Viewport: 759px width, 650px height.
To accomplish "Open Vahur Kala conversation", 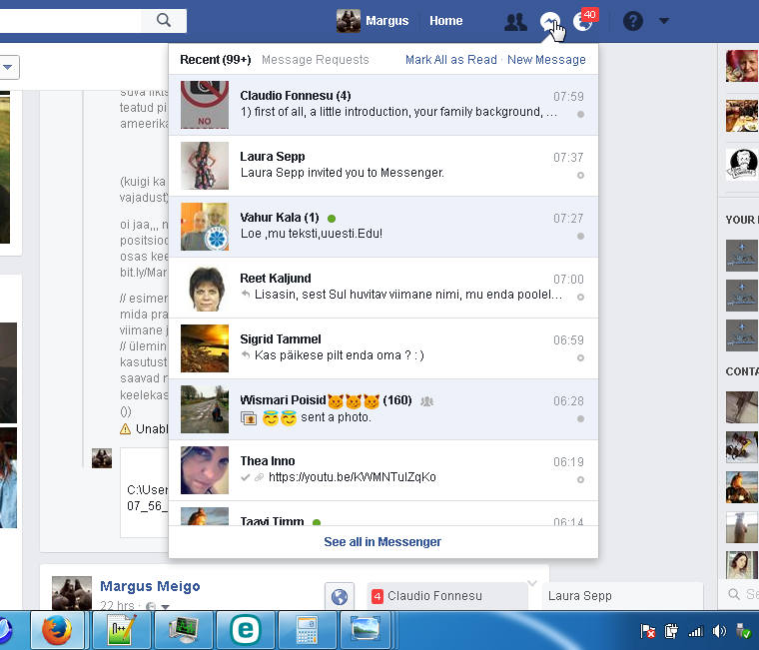I will [383, 227].
